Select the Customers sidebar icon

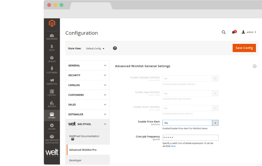[x=52, y=70]
